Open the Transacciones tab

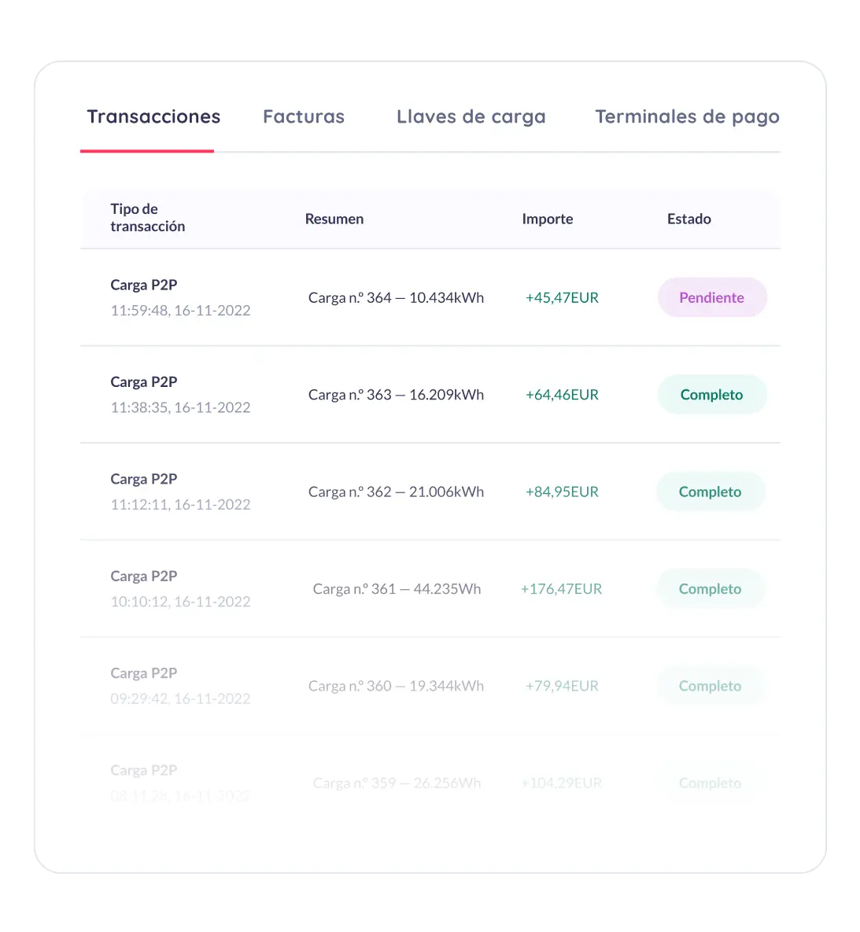(x=153, y=116)
